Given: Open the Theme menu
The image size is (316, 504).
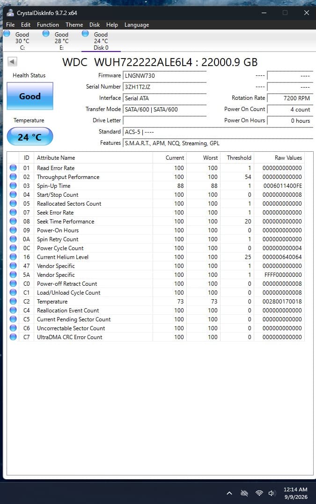Looking at the screenshot, I should pyautogui.click(x=74, y=25).
